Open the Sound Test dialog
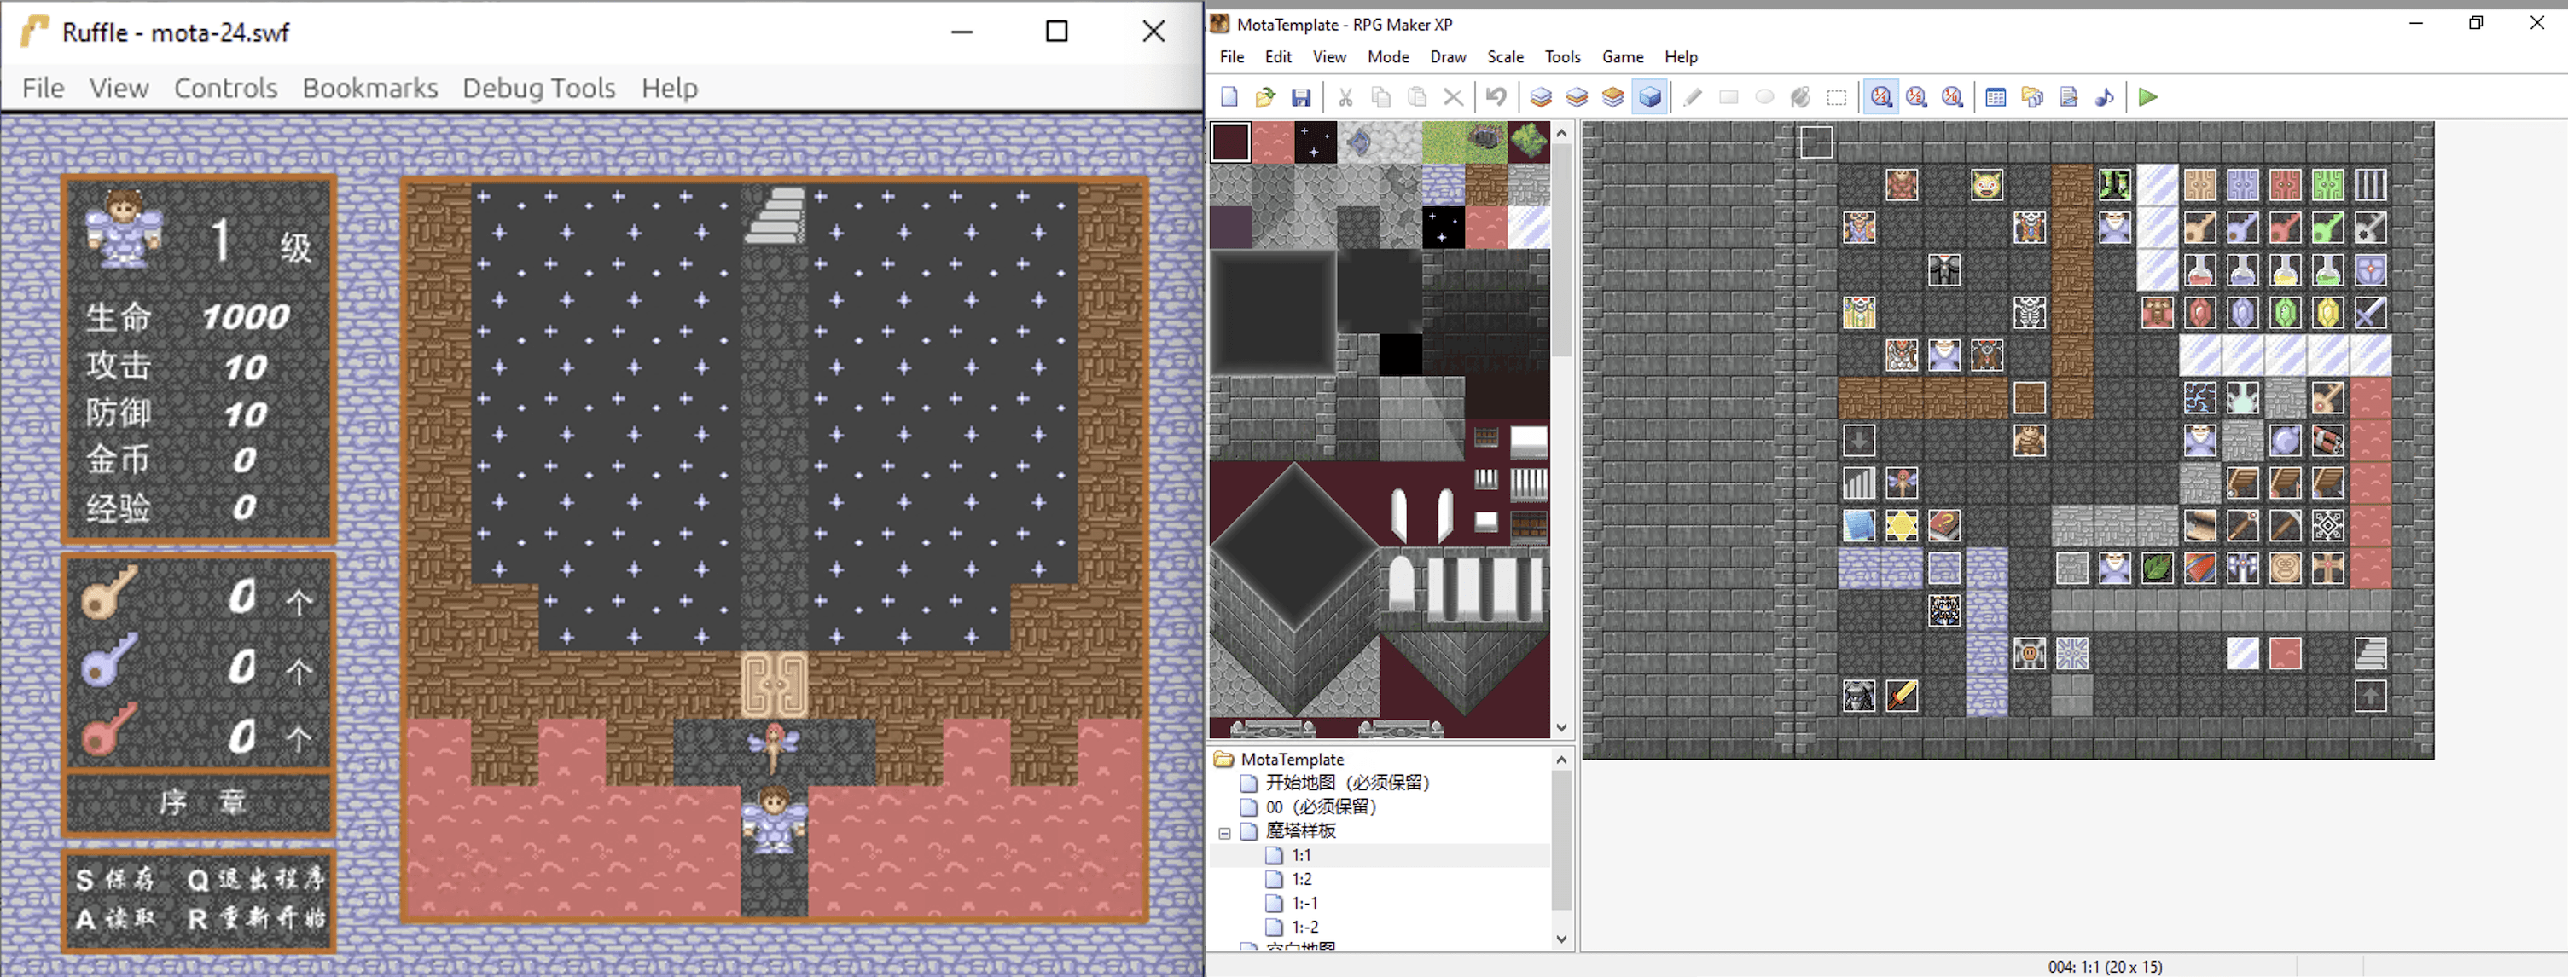The image size is (2568, 977). click(x=2106, y=96)
